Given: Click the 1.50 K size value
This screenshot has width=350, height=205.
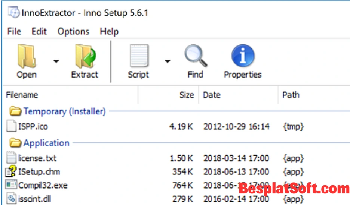Looking at the screenshot, I should coord(181,158).
